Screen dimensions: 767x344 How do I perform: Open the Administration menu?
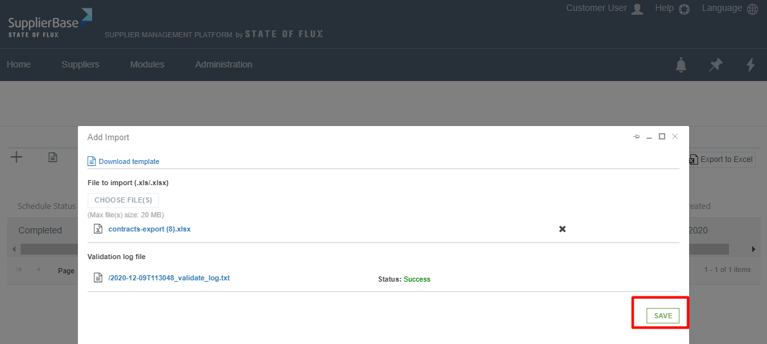223,64
